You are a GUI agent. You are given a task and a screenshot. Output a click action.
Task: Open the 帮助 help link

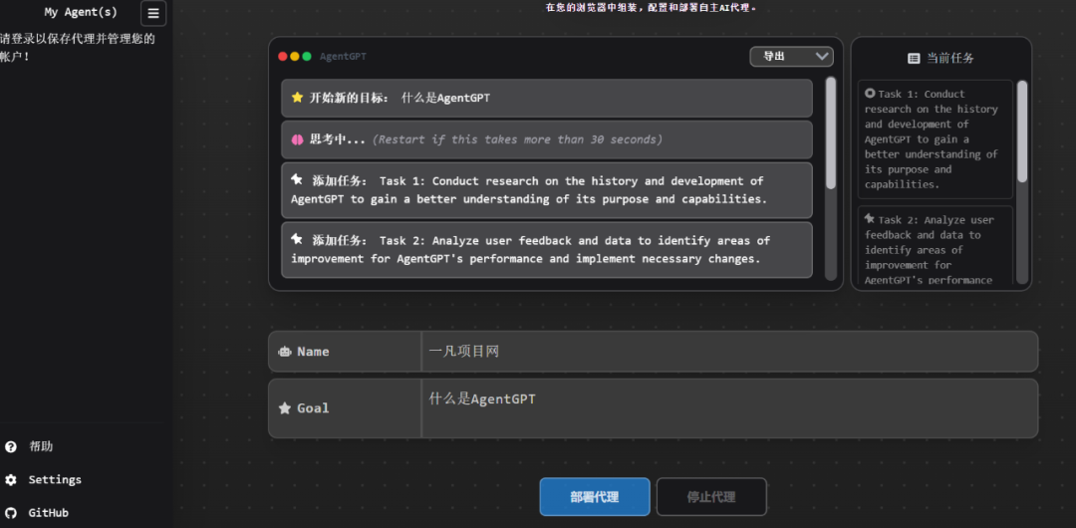(x=41, y=446)
